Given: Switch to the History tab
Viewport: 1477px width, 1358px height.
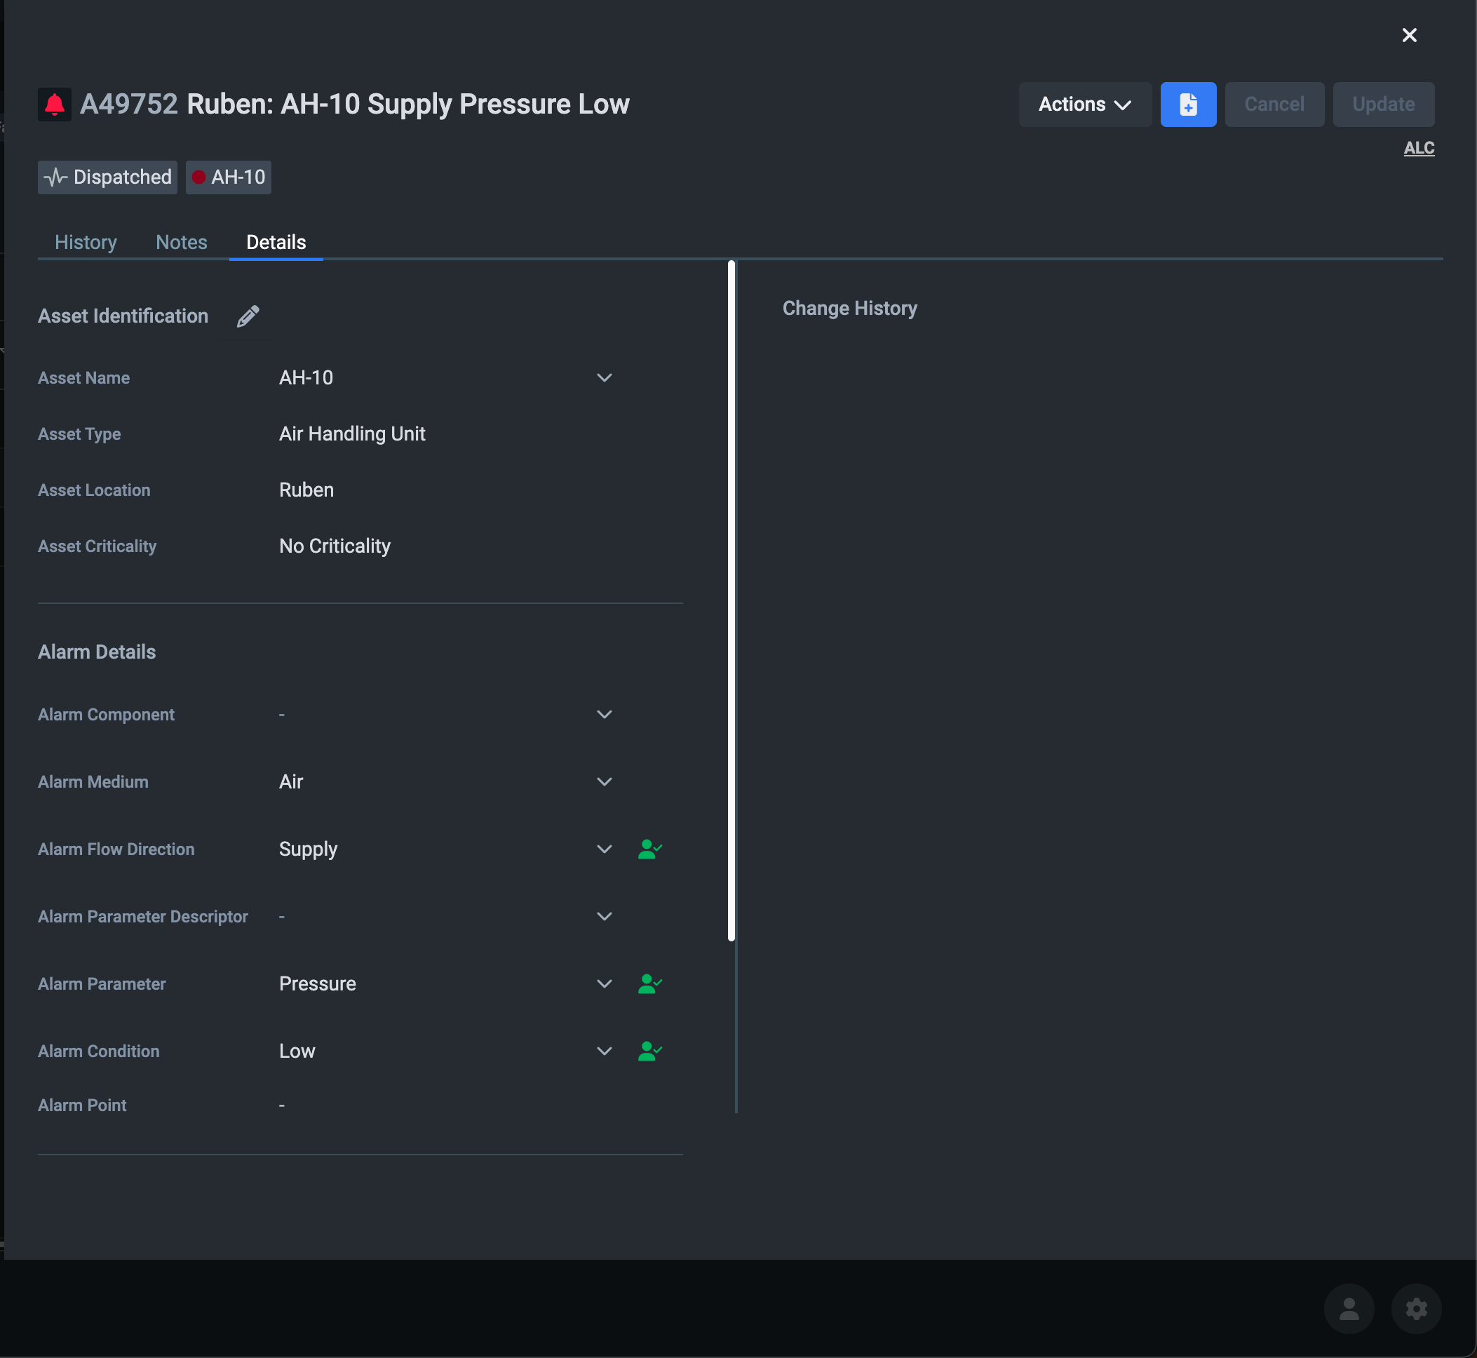Looking at the screenshot, I should click(x=86, y=242).
